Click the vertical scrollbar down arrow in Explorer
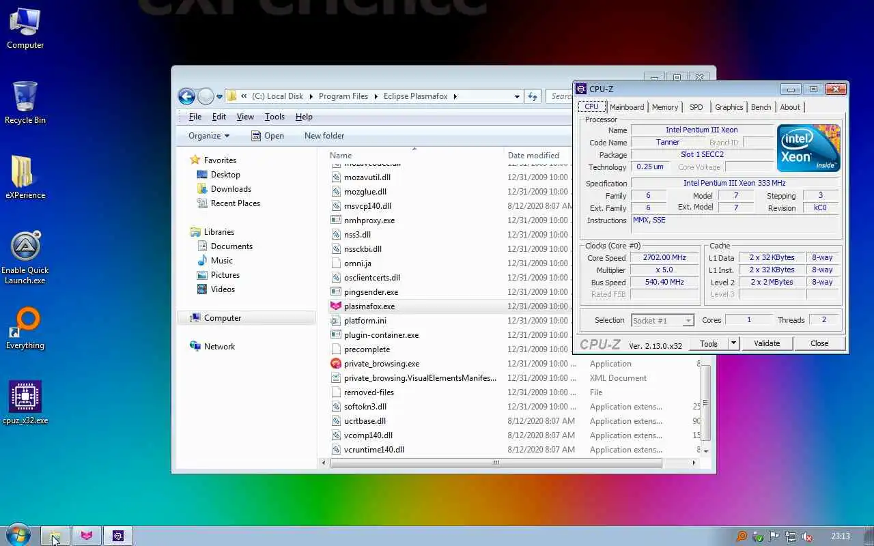 (x=706, y=451)
